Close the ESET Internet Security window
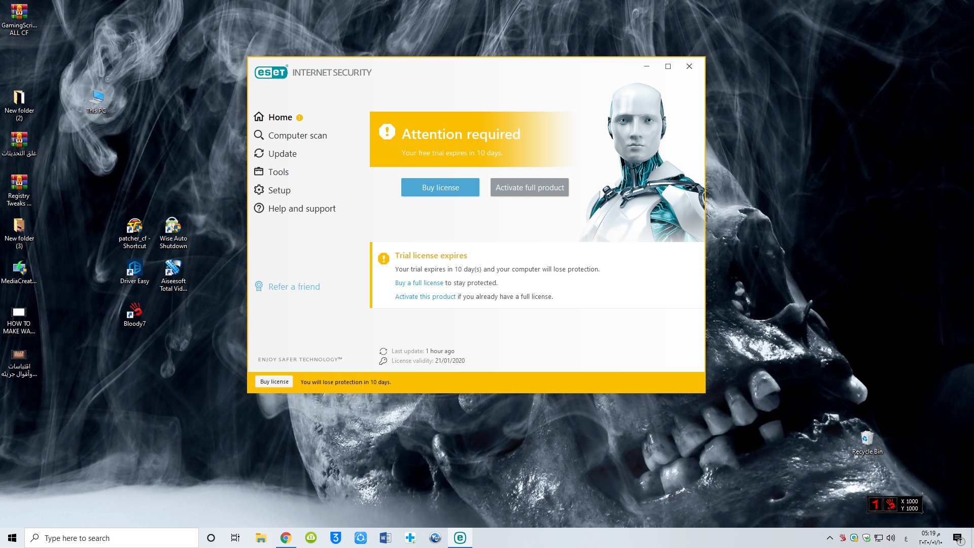The image size is (974, 548). [689, 66]
